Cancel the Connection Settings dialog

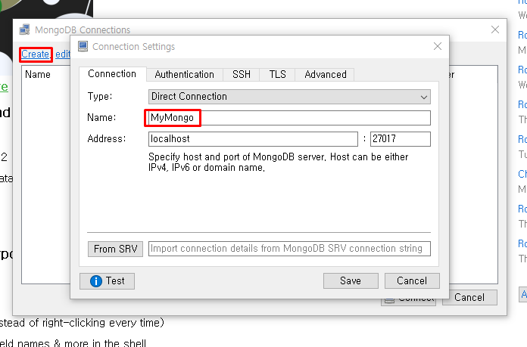tap(412, 280)
